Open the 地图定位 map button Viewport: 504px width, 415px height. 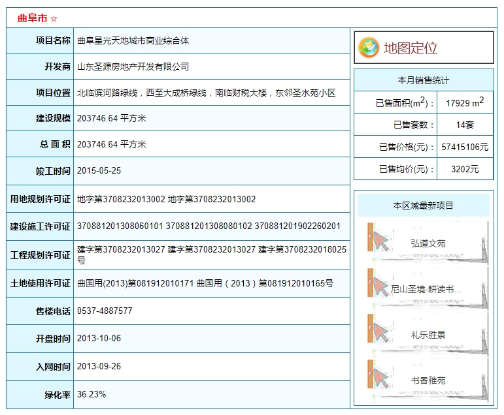424,48
